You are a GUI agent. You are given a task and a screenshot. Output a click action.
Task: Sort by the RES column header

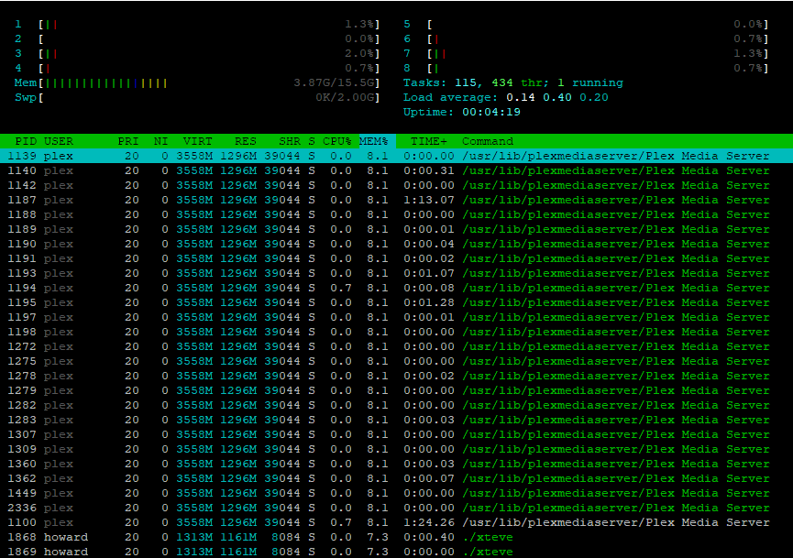246,141
